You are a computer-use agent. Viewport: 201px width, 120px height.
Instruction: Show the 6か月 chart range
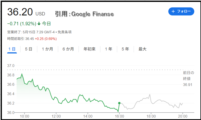pos(68,49)
